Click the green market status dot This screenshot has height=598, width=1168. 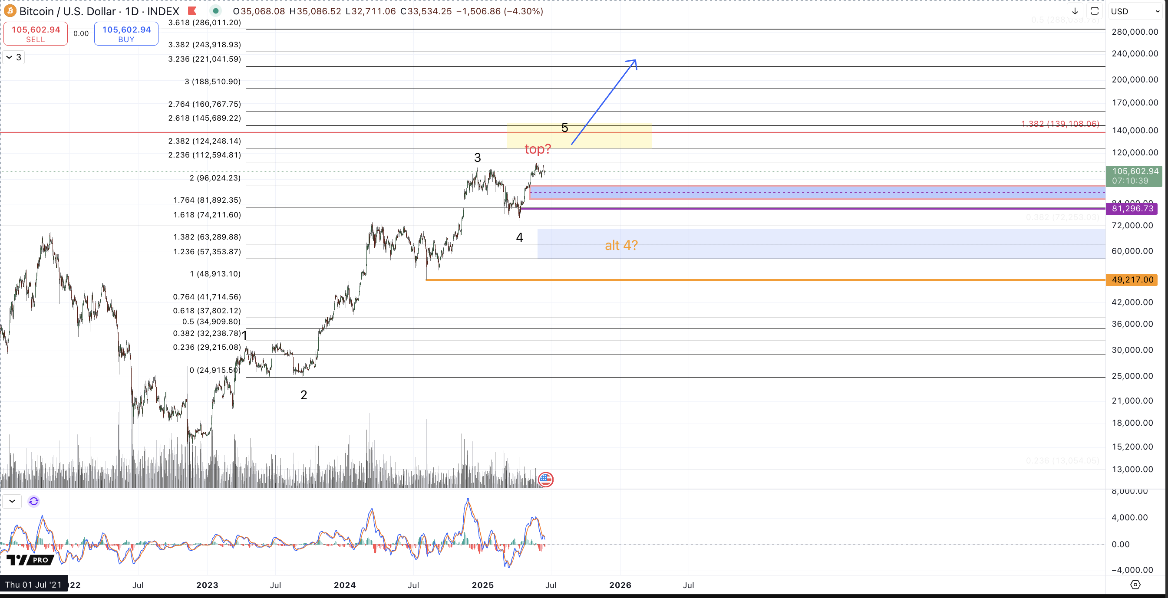[216, 11]
